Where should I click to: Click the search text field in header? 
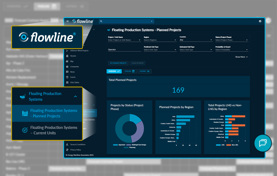click(x=126, y=21)
